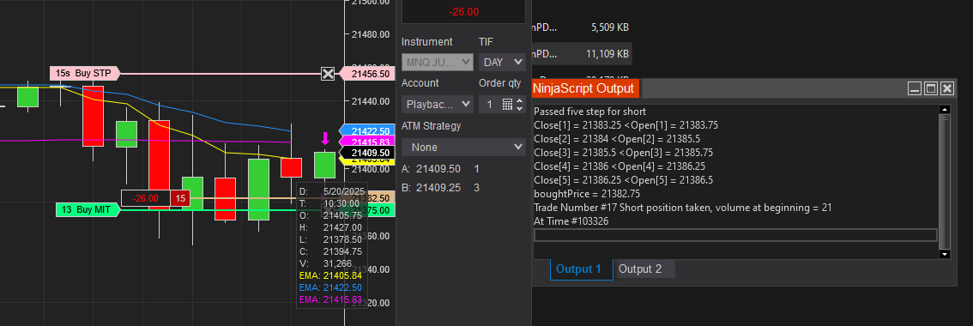Close the NinjaScript Output window

[947, 89]
